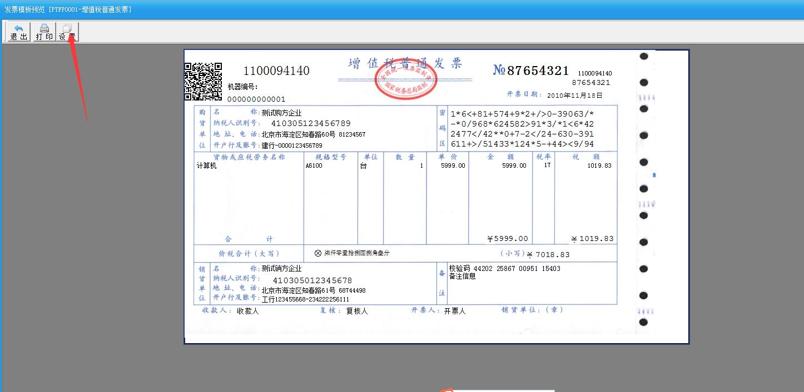Click the 退出 blue back-arrow icon

click(x=17, y=31)
